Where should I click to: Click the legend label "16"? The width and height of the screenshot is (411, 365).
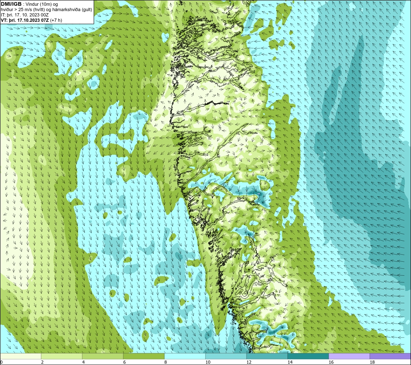pos(331,363)
